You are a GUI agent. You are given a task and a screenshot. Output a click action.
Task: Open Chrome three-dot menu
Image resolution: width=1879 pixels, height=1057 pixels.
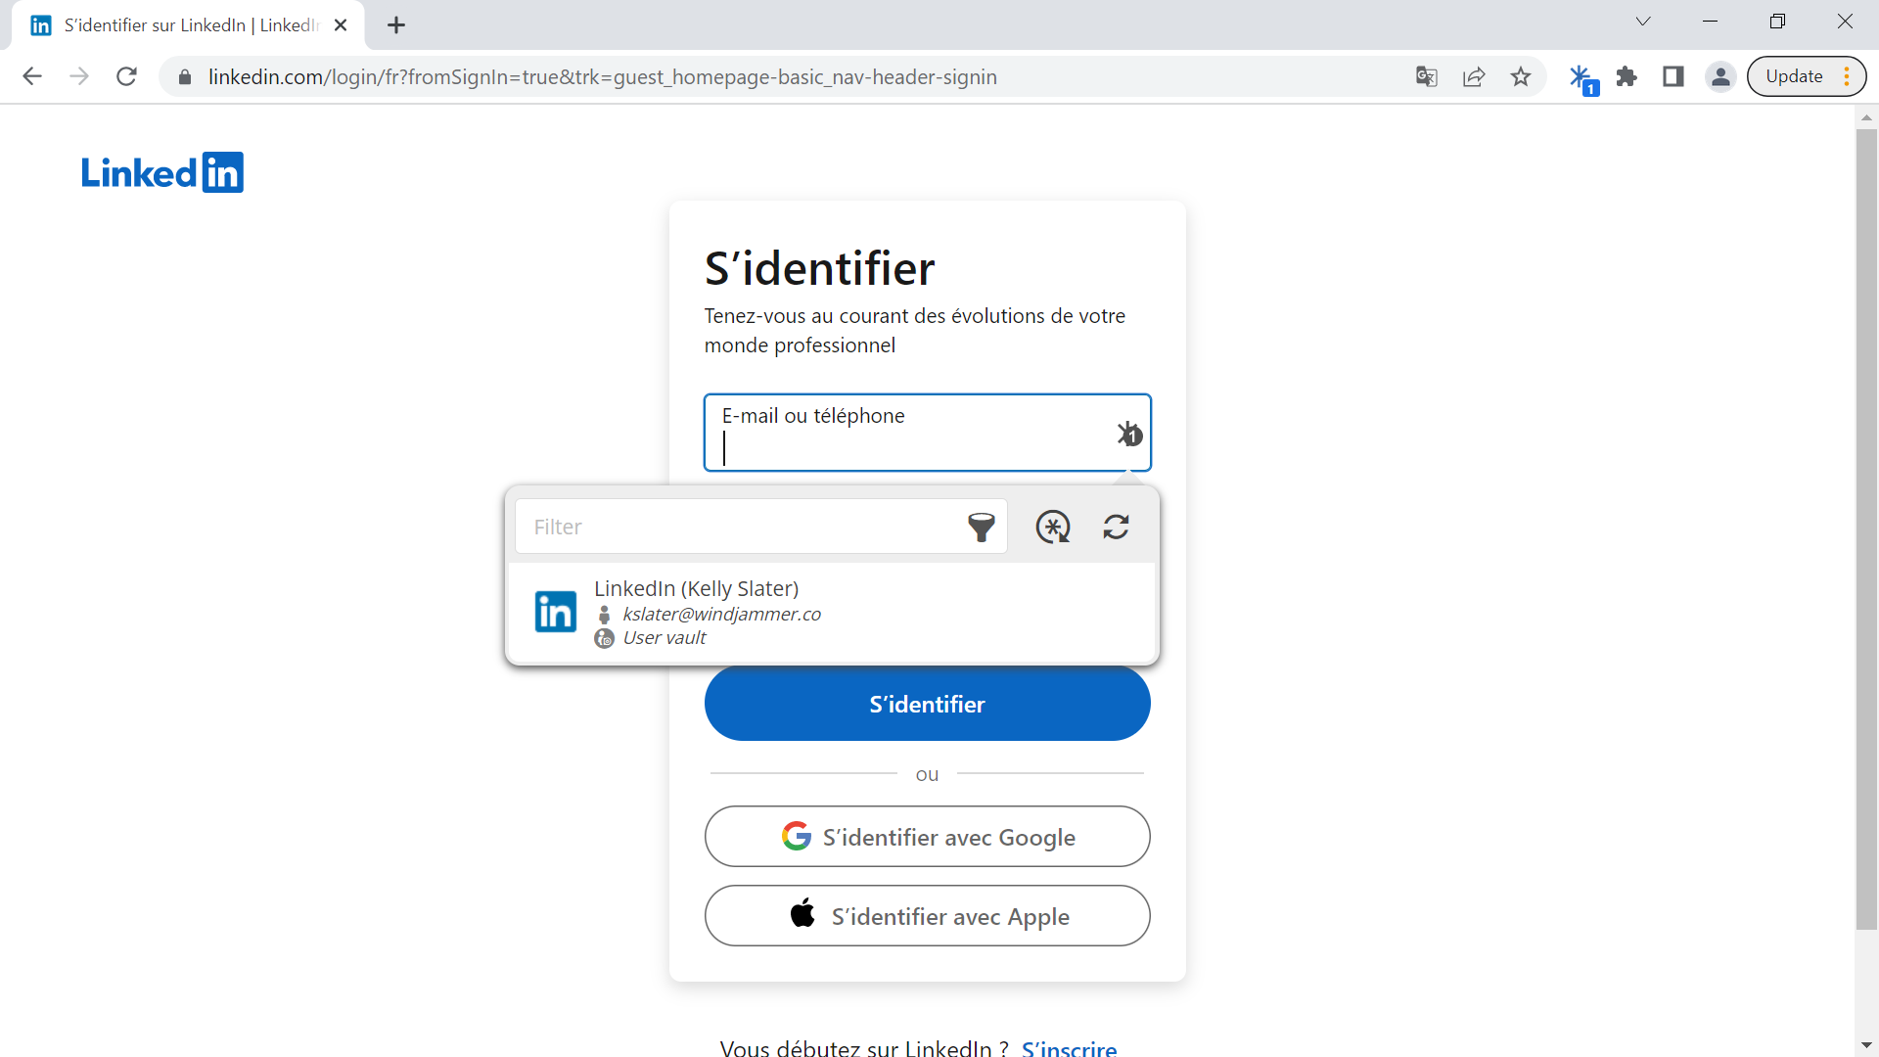(1847, 76)
